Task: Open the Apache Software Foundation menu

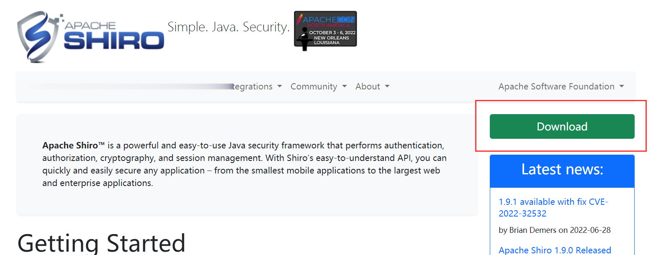Action: coord(556,87)
